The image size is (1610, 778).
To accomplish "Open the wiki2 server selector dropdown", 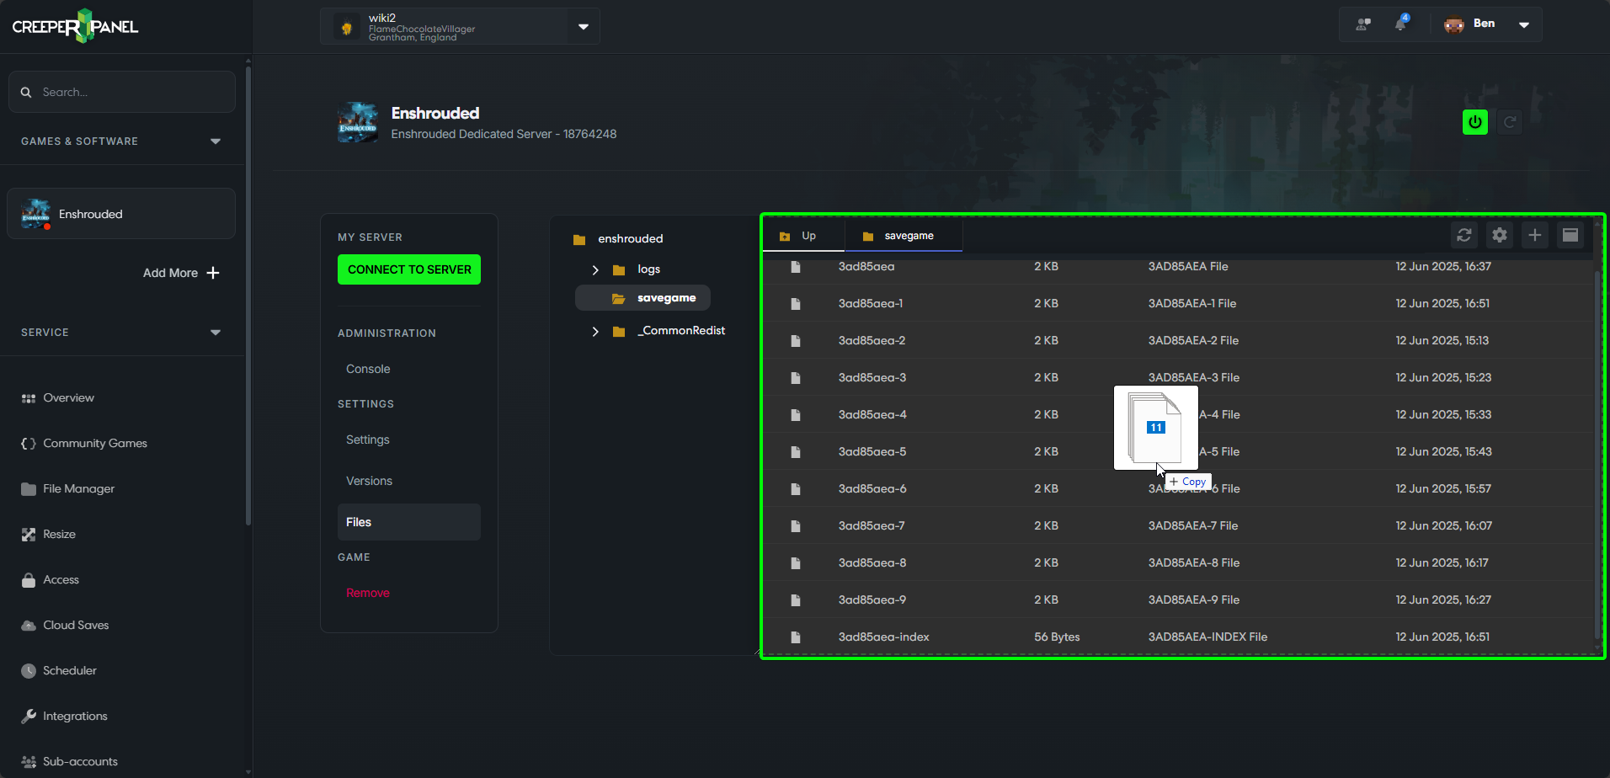I will (584, 27).
